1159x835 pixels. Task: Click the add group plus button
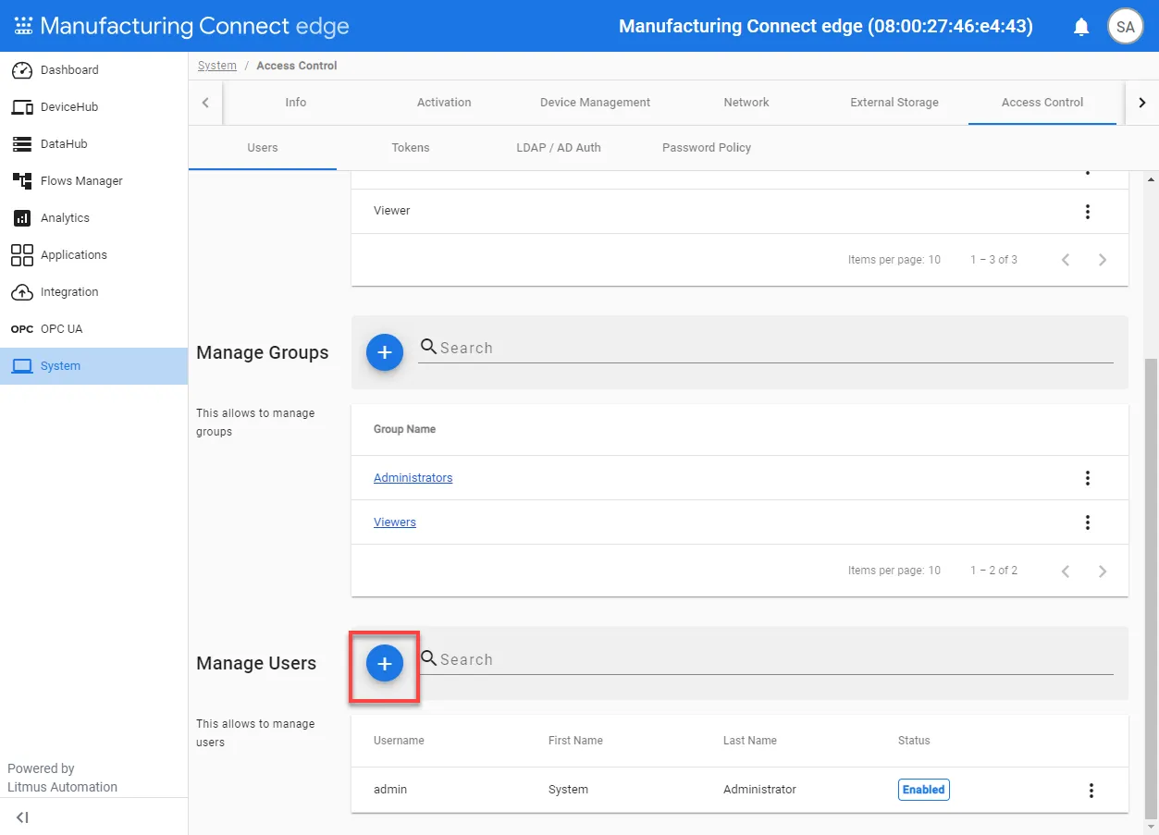[385, 352]
